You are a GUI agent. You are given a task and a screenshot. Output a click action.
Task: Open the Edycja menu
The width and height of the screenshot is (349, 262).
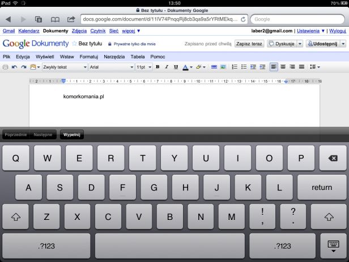(23, 57)
